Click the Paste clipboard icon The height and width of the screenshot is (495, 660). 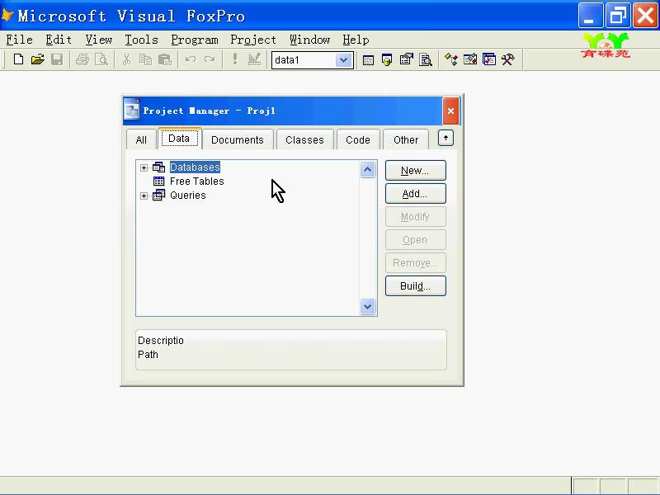tap(164, 59)
